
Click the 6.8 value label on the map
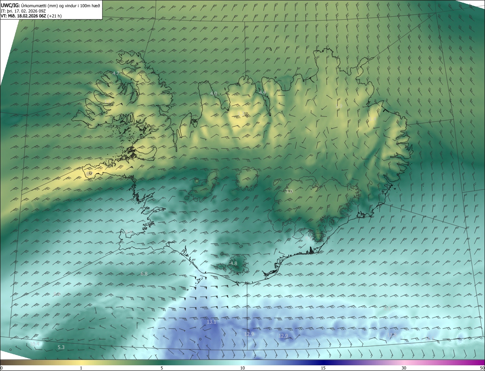pyautogui.click(x=144, y=274)
